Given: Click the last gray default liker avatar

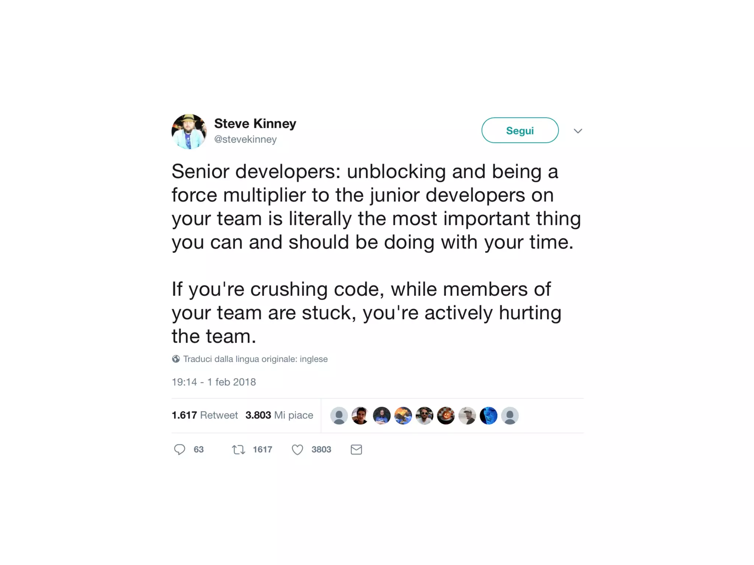Looking at the screenshot, I should 510,416.
